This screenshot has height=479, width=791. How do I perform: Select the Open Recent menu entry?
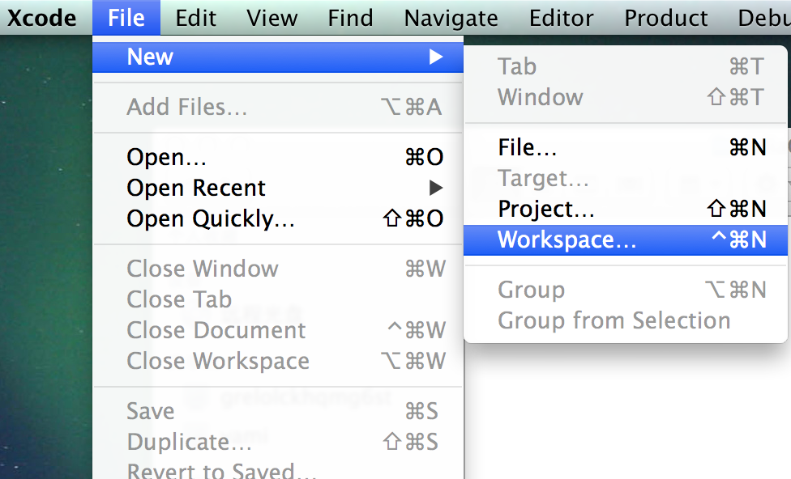pos(278,188)
